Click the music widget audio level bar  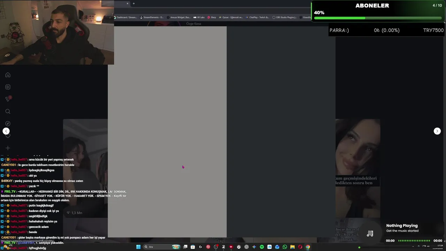[x=414, y=241]
